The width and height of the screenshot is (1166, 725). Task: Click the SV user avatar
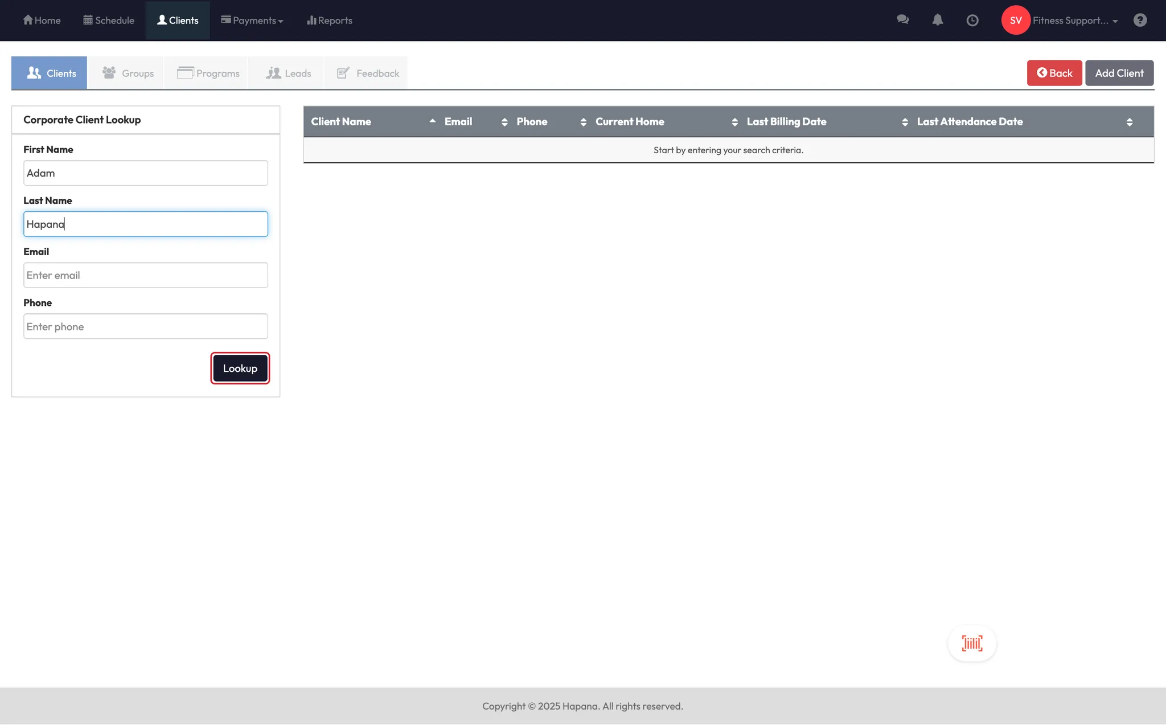coord(1016,21)
